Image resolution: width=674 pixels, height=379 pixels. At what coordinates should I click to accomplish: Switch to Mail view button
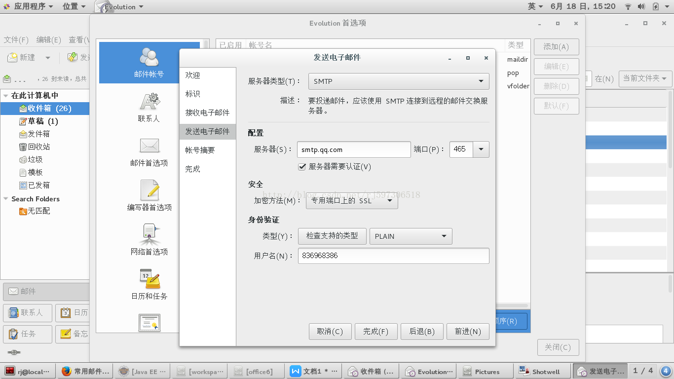click(x=46, y=291)
